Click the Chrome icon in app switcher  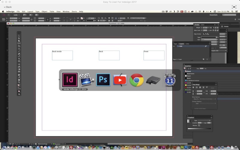tap(136, 80)
